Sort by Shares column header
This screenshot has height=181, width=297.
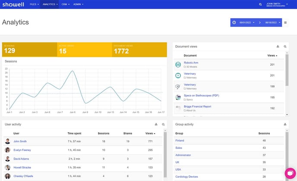point(128,133)
